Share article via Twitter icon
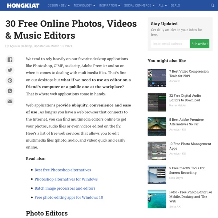 point(10,70)
